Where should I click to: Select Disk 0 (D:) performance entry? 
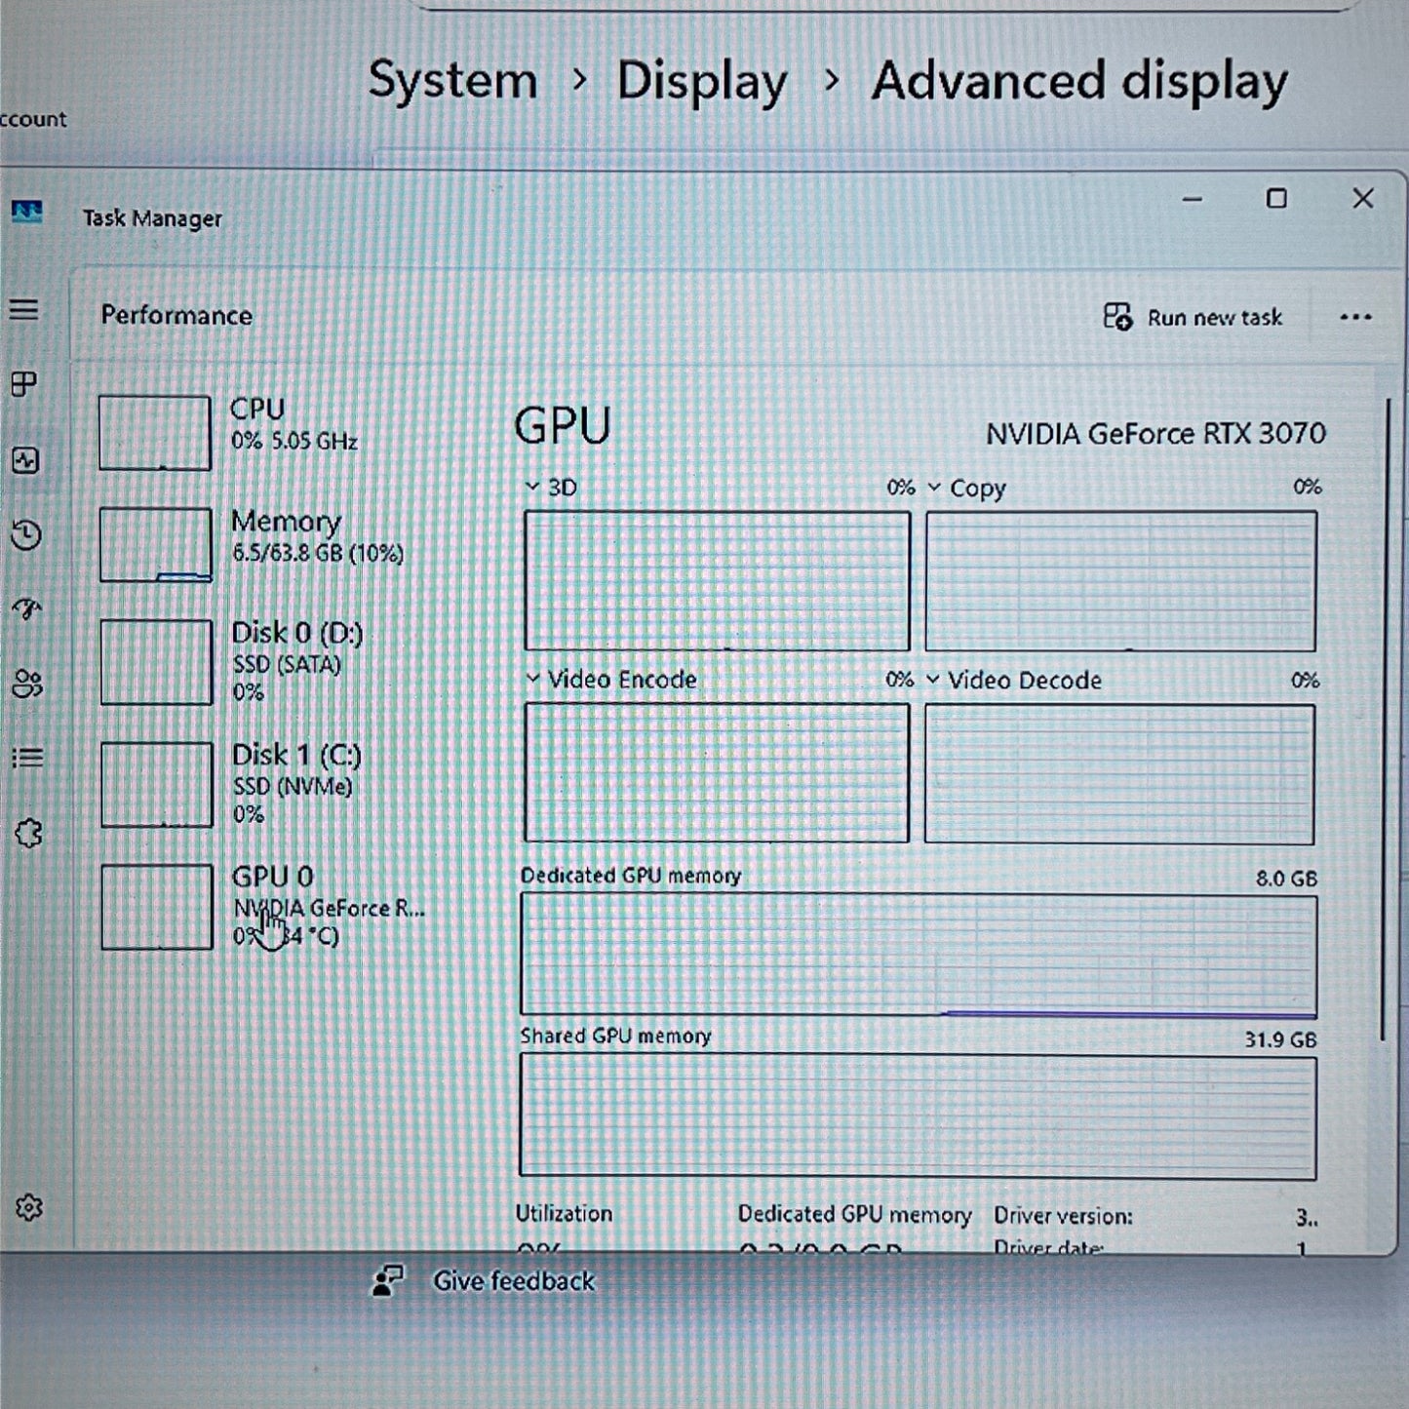pyautogui.click(x=263, y=662)
